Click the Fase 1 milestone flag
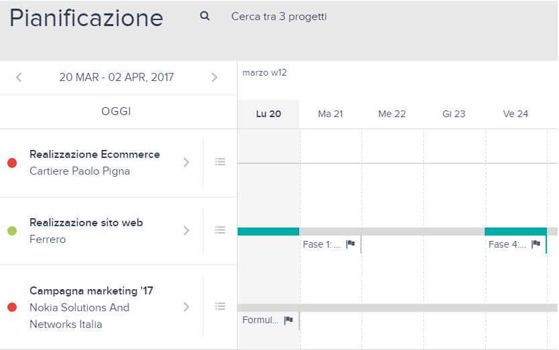 [350, 244]
